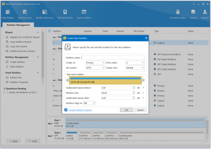Switch to Partition Management tab
Image resolution: width=211 pixels, height=149 pixels.
coord(18,25)
